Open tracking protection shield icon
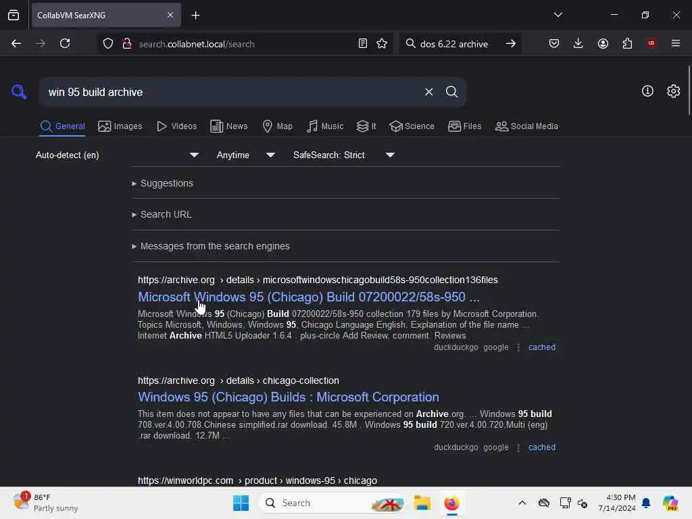This screenshot has height=519, width=692. 108,44
